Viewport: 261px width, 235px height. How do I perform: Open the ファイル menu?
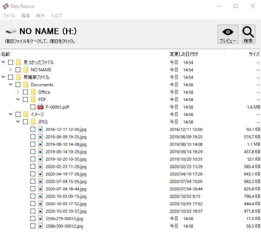[x=9, y=16]
